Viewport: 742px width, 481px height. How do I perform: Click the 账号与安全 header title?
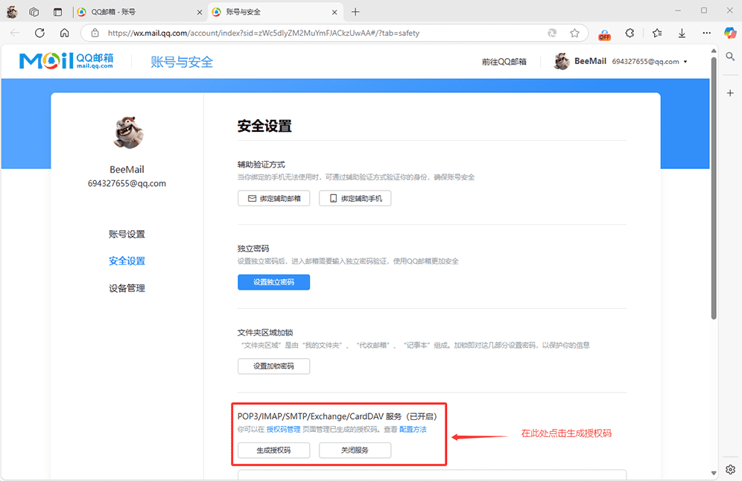182,62
